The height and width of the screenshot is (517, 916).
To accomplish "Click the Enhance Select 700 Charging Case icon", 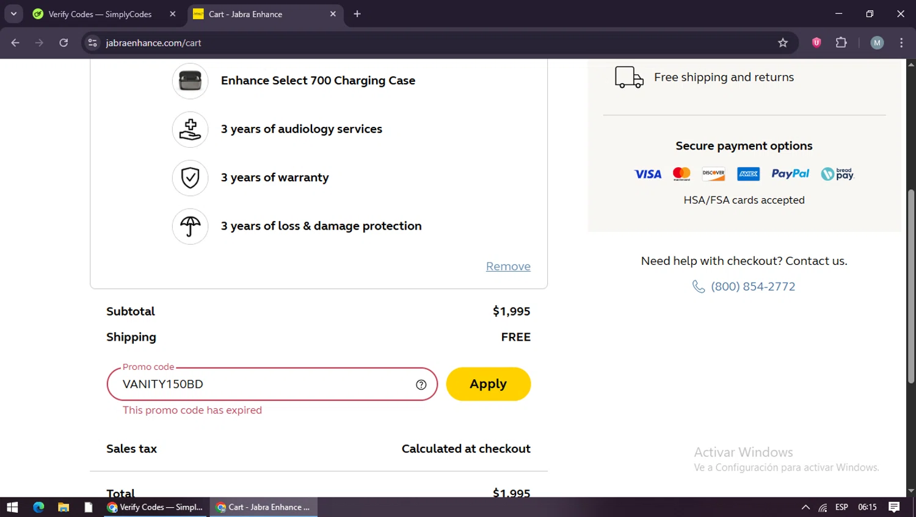I will [x=190, y=81].
